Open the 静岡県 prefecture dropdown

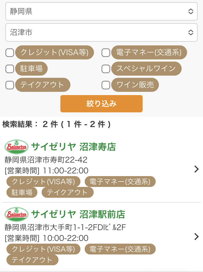click(x=101, y=11)
